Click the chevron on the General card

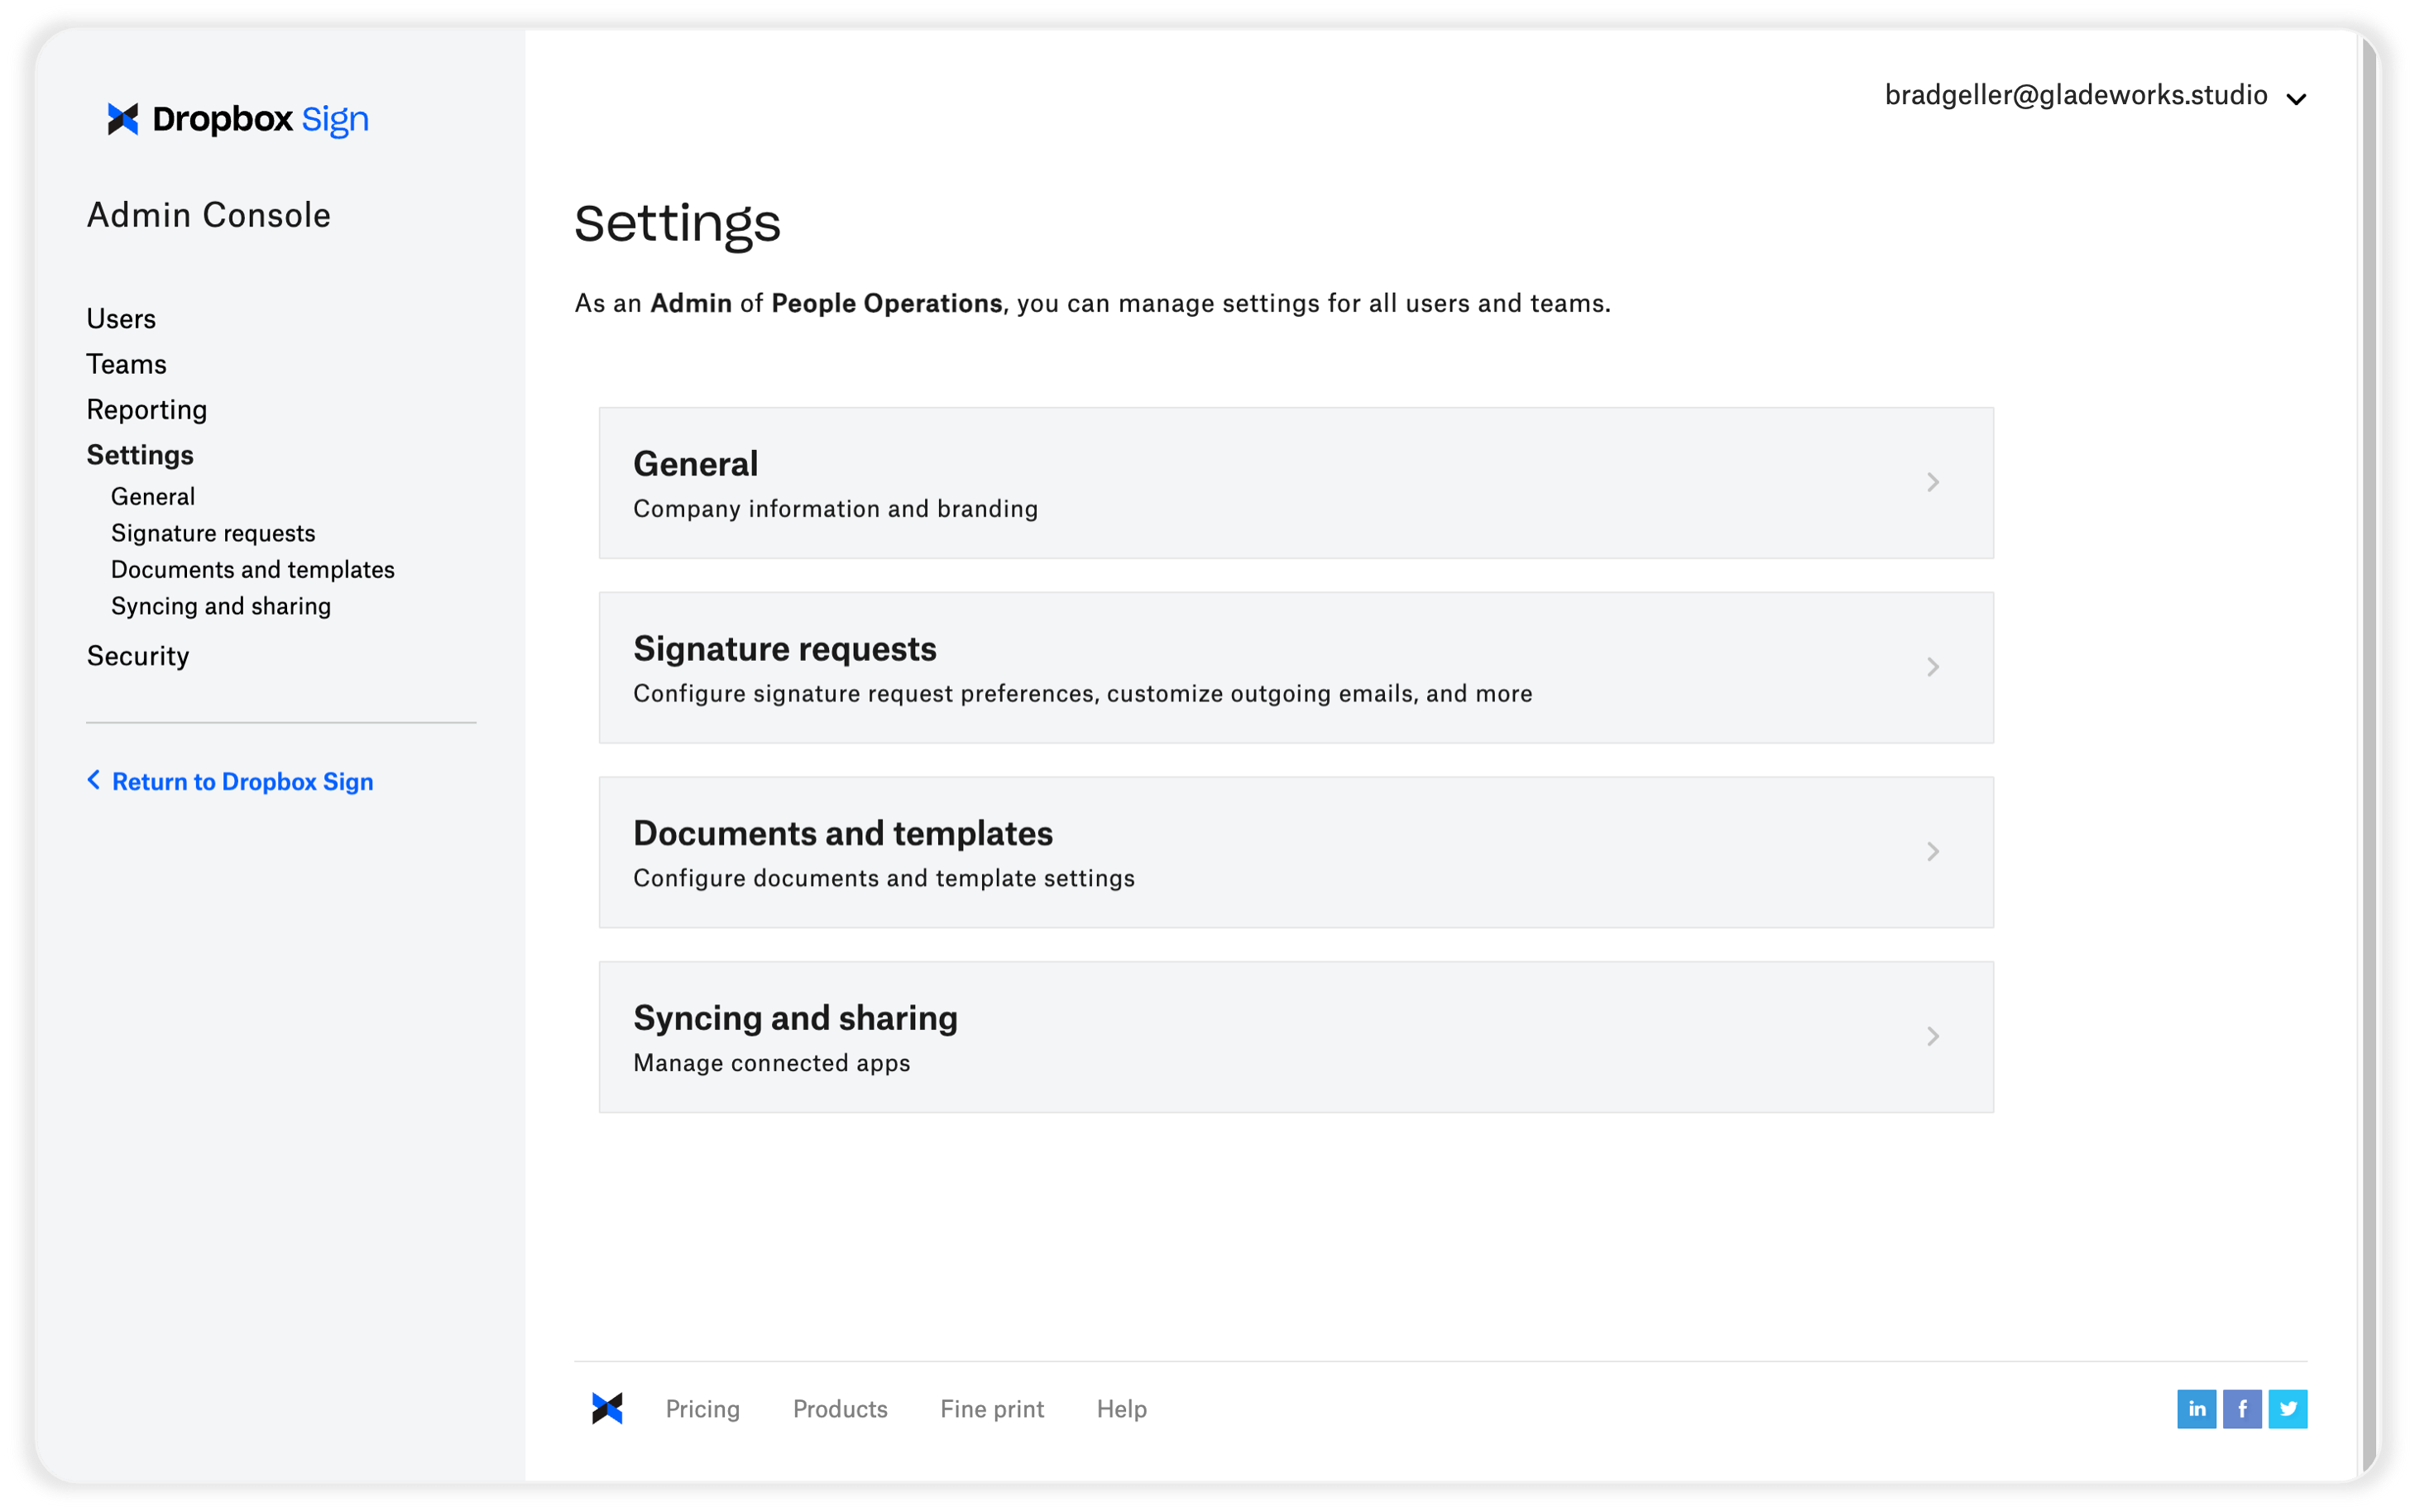pos(1933,482)
